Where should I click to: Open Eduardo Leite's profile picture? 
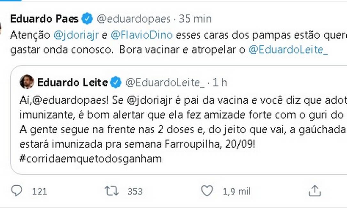[27, 82]
